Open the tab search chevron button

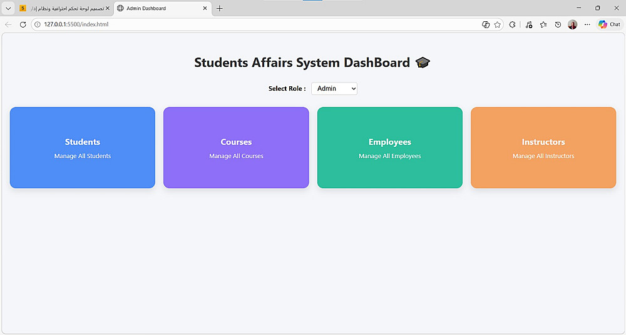[x=8, y=8]
